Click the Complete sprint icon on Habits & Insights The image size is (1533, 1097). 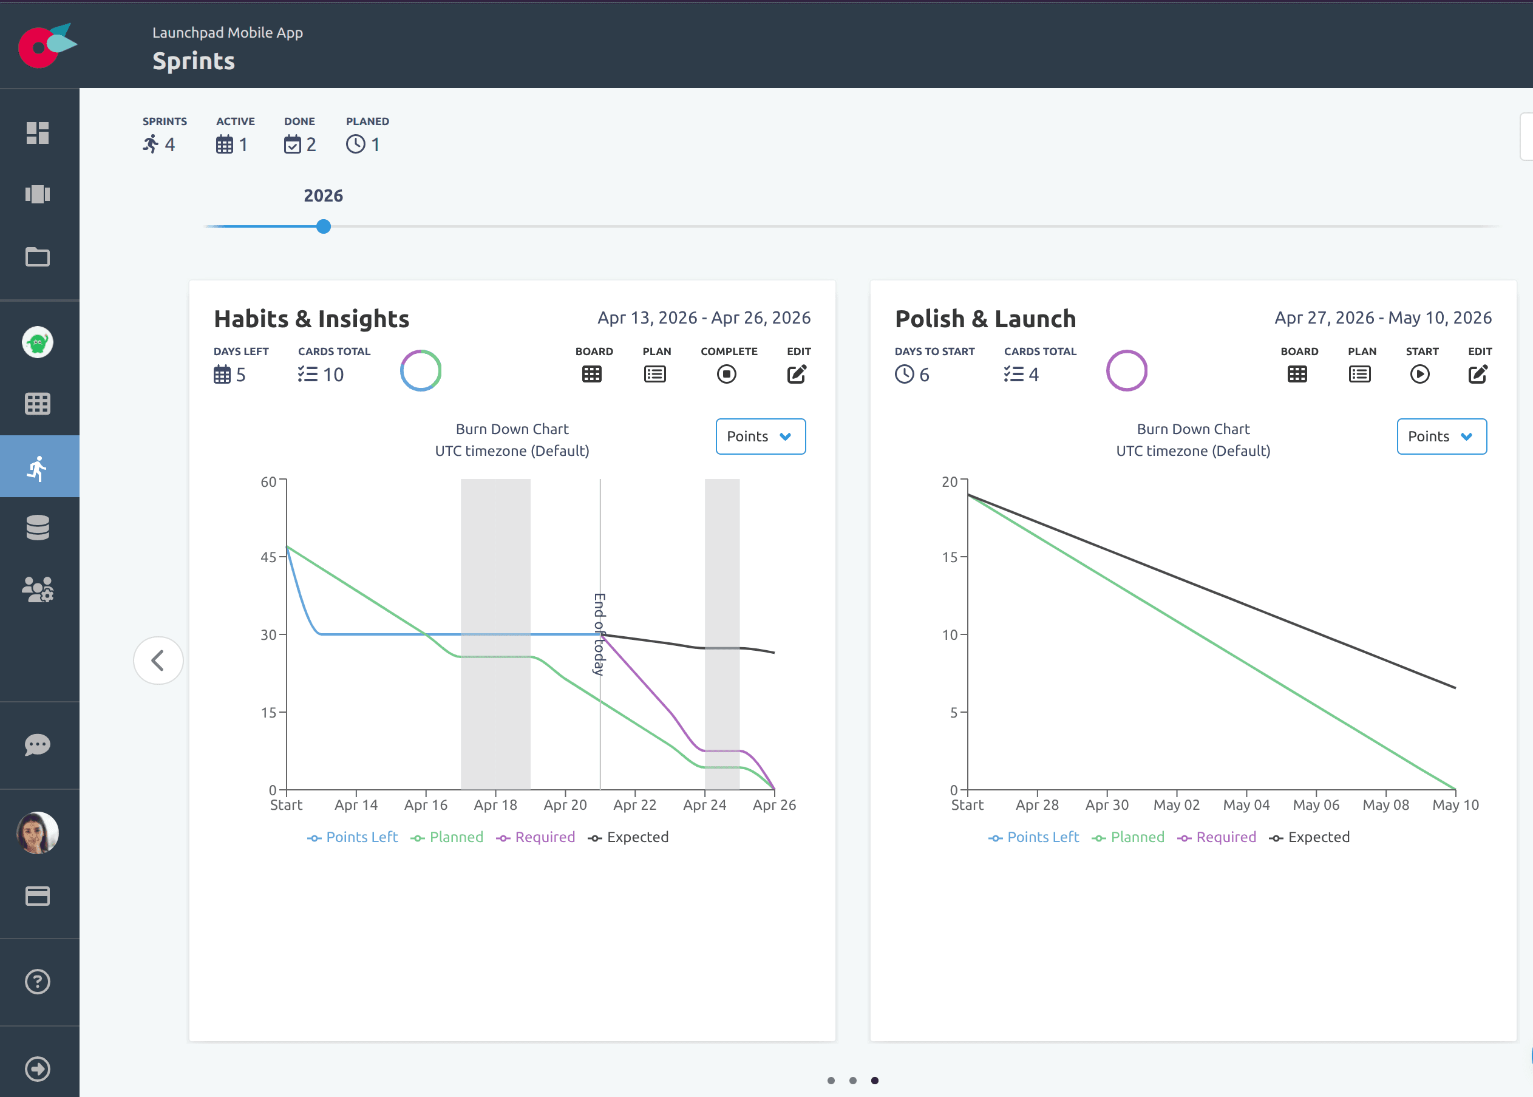pyautogui.click(x=726, y=373)
